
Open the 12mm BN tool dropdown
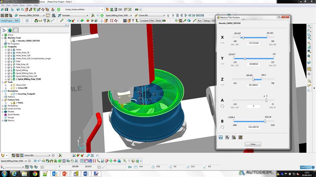click(164, 15)
